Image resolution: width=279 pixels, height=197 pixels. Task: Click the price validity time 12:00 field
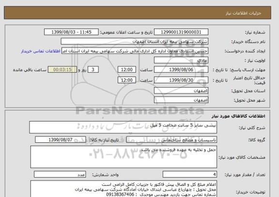point(127,80)
